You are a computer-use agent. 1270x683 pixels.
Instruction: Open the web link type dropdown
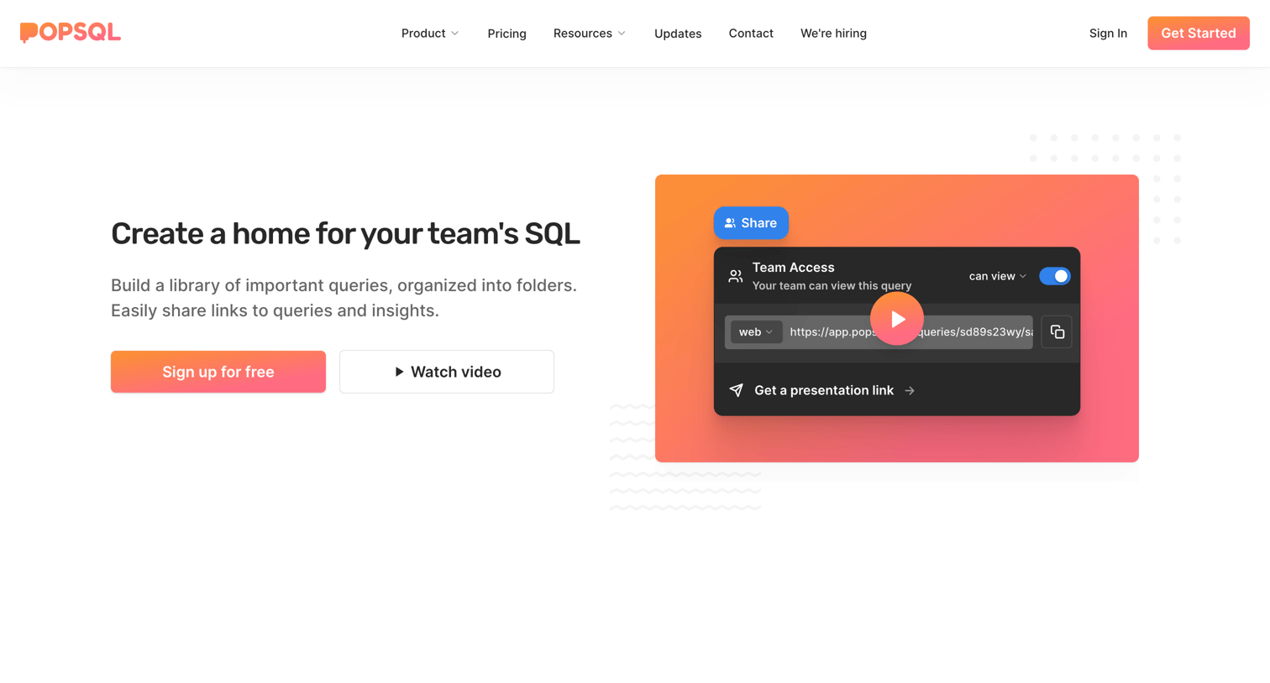(x=756, y=332)
